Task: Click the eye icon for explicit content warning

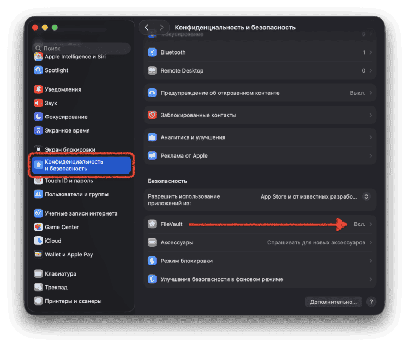Action: coord(152,93)
